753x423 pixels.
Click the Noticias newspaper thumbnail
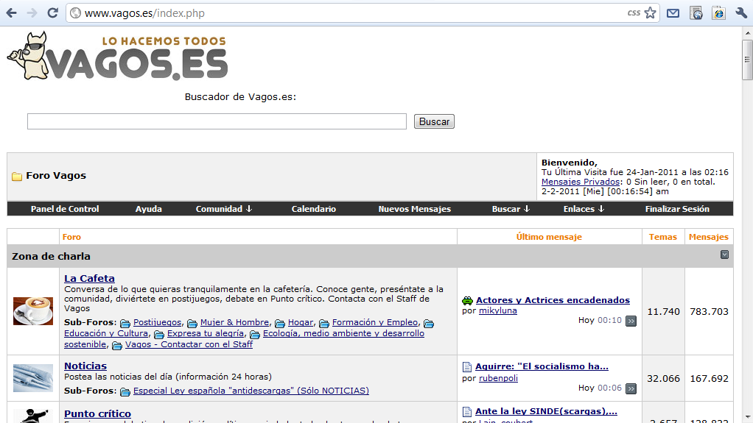33,378
